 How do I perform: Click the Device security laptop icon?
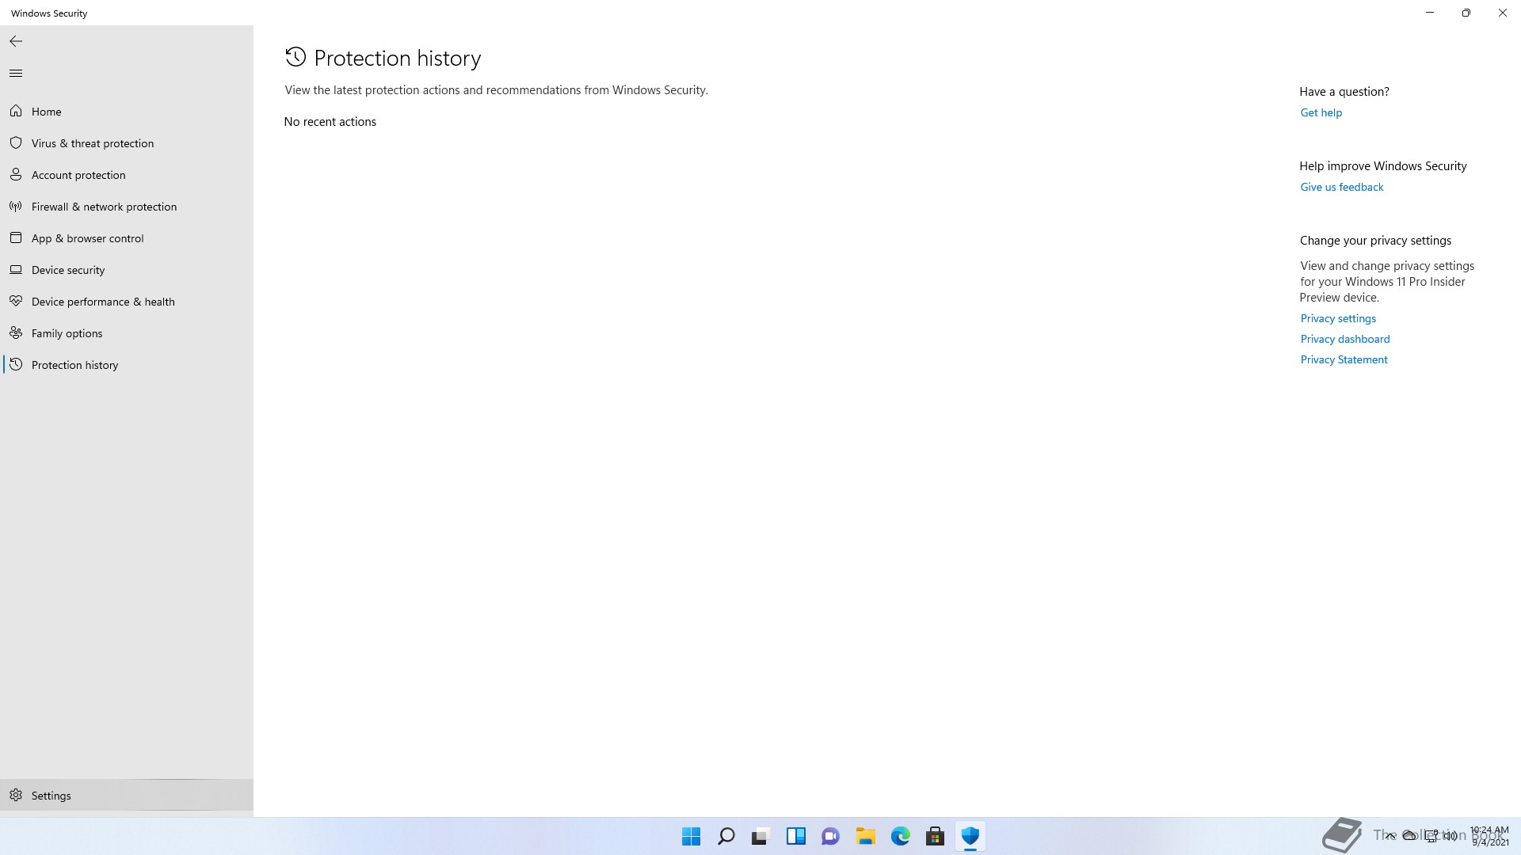(x=16, y=269)
